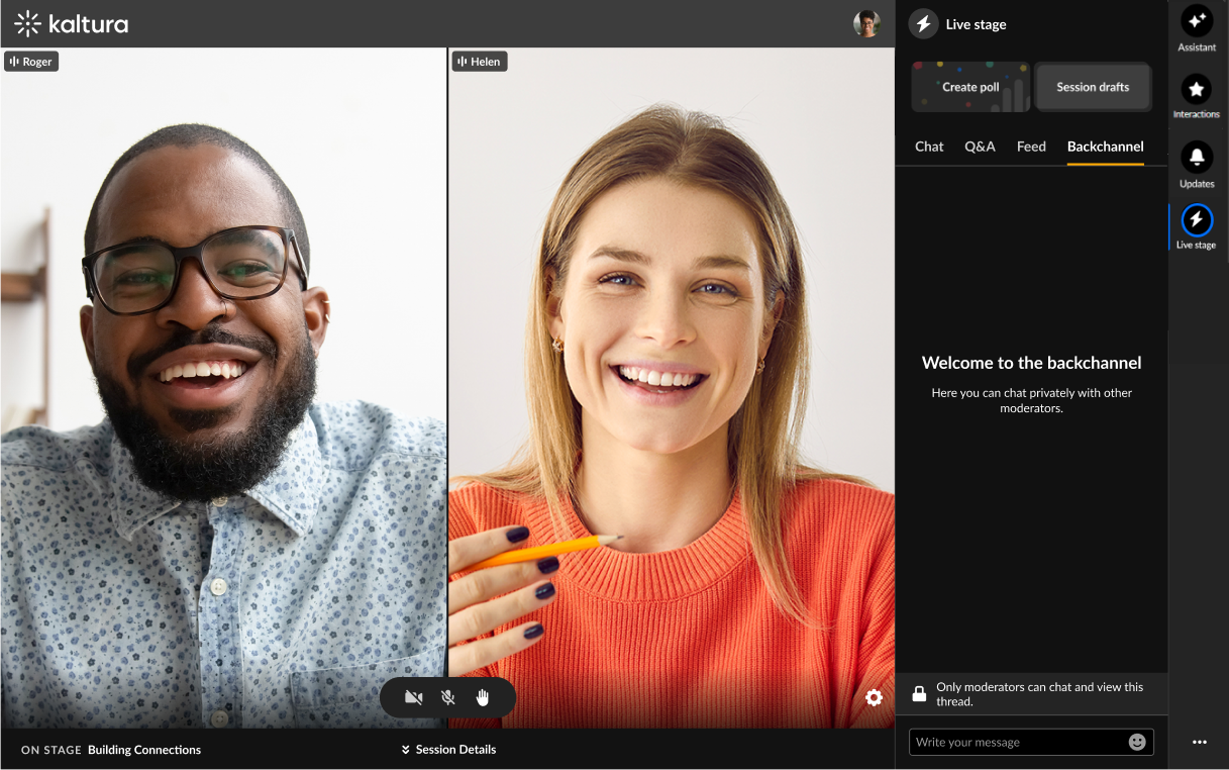Toggle the camera on
This screenshot has width=1229, height=770.
(413, 698)
